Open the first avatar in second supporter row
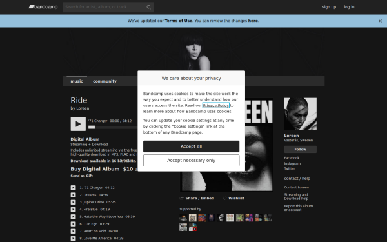The width and height of the screenshot is (387, 242). (183, 227)
